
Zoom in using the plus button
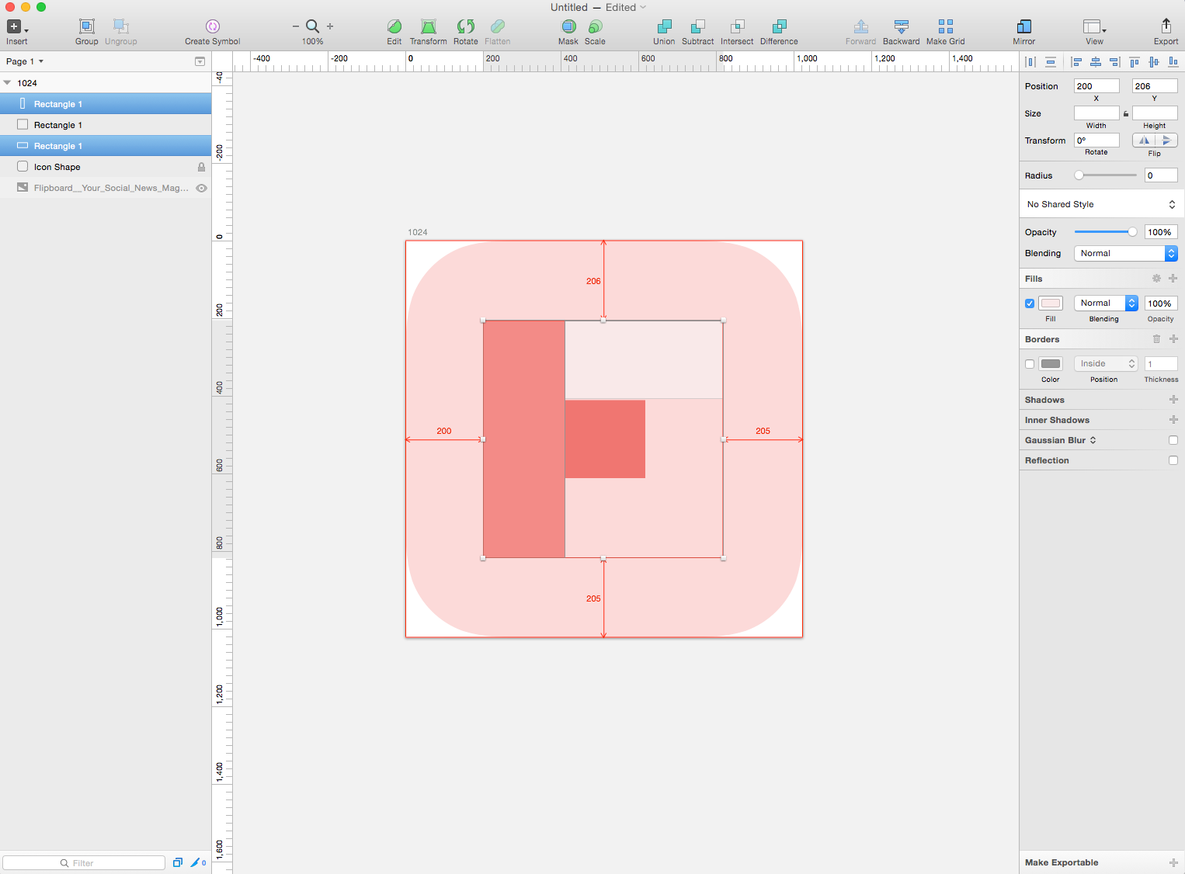click(x=330, y=24)
